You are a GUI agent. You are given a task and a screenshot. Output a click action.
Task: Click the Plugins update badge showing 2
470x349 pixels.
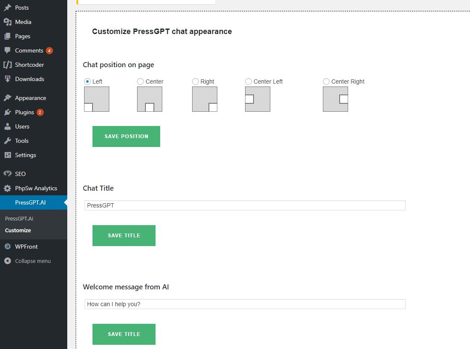click(40, 112)
